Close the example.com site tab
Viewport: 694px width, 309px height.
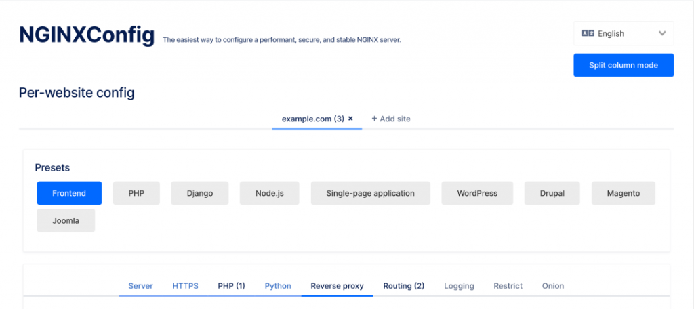[x=350, y=119]
